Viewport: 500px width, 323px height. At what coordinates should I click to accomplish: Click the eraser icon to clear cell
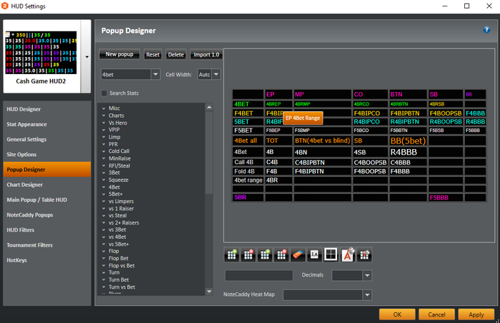298,254
